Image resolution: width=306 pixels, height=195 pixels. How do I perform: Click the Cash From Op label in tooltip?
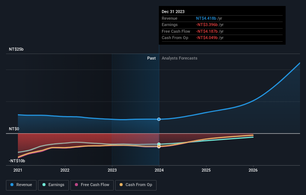(175, 38)
